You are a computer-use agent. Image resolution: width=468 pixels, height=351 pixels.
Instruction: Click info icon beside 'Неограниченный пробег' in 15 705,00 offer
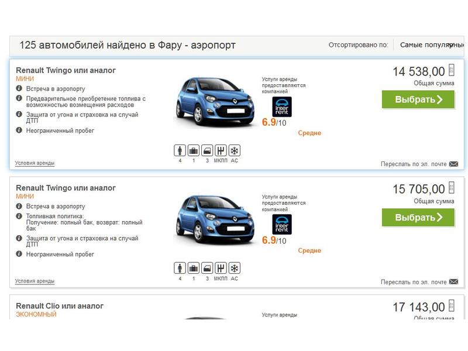19,254
